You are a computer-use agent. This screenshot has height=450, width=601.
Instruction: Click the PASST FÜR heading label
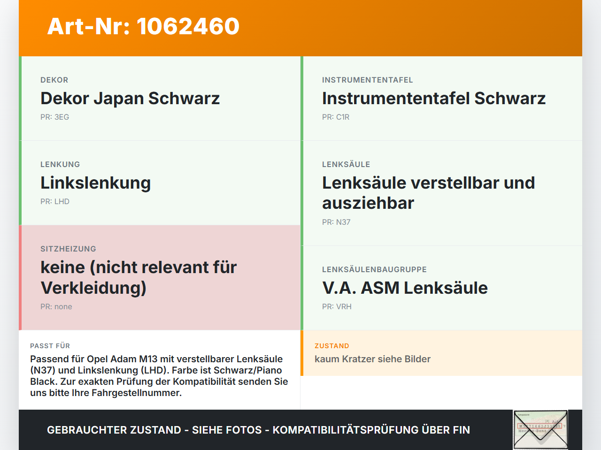click(x=50, y=346)
